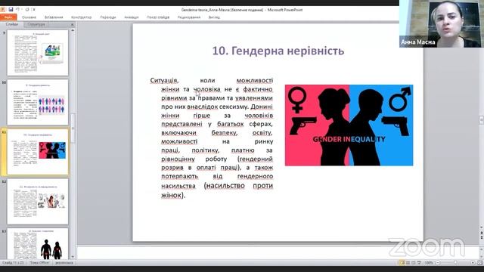Click the slide counter in the status bar
This screenshot has width=484, height=272.
coord(13,263)
